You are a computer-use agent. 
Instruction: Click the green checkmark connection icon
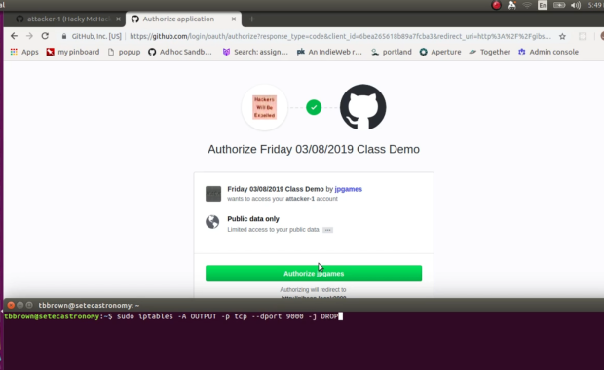pos(314,107)
